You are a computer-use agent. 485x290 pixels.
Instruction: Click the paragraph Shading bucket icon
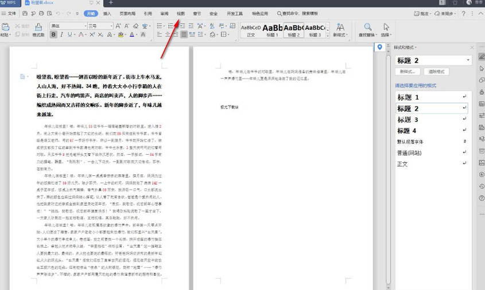(212, 34)
